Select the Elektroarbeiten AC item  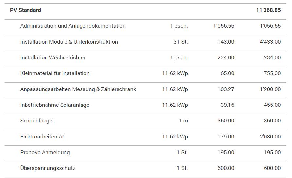pyautogui.click(x=43, y=137)
